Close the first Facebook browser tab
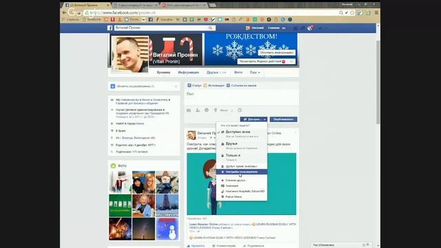 click(x=108, y=5)
